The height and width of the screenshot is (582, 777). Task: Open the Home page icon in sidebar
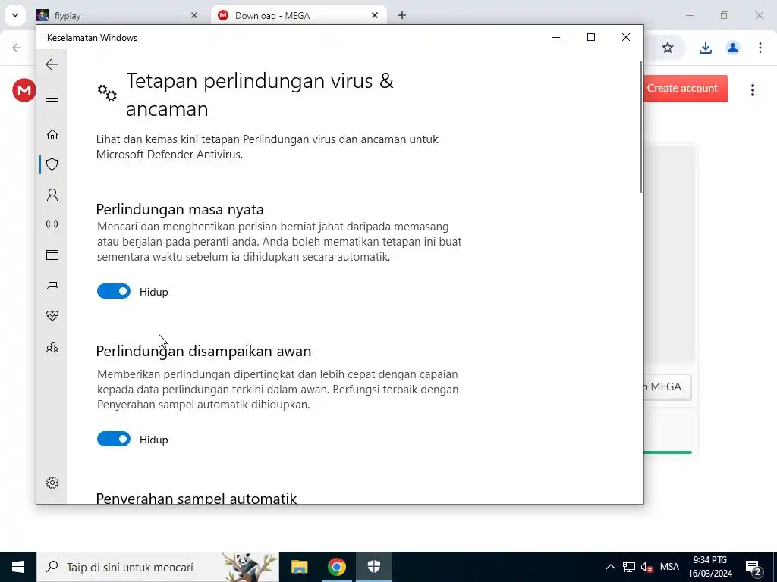[52, 135]
